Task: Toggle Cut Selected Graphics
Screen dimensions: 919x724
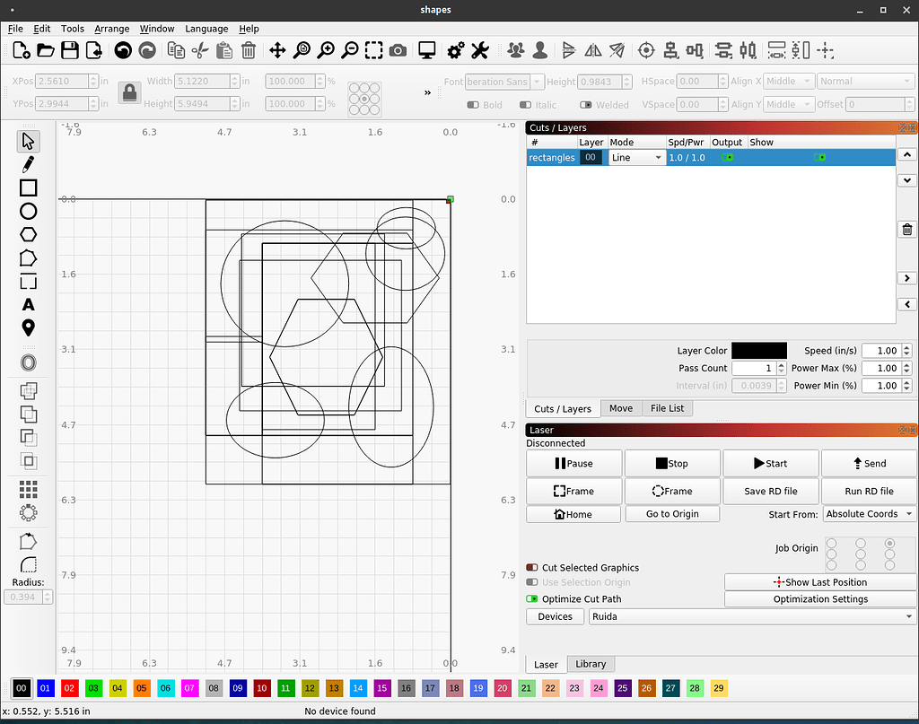Action: click(x=531, y=567)
